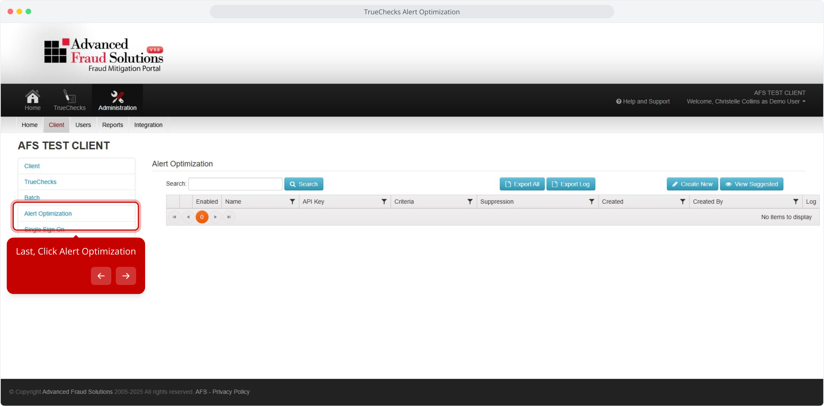Click the Advanced Fraud Solutions footer link
This screenshot has height=406, width=824.
77,392
